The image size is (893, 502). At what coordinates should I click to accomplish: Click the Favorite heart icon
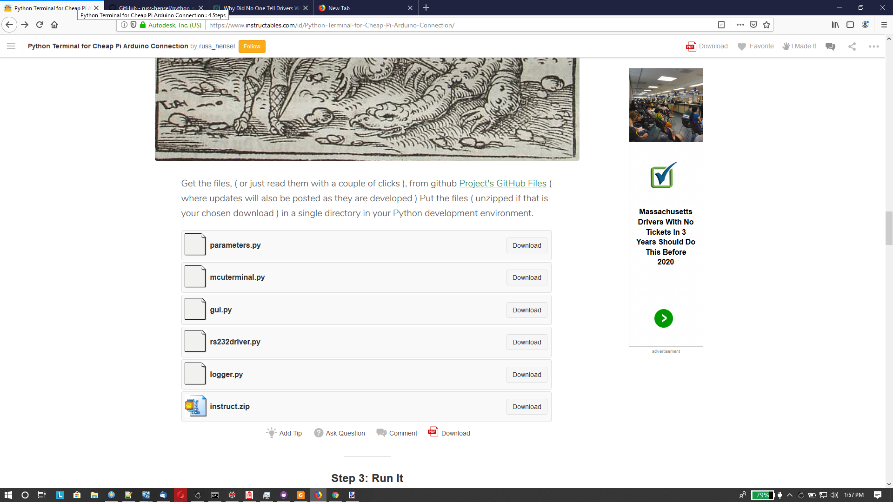pyautogui.click(x=742, y=46)
